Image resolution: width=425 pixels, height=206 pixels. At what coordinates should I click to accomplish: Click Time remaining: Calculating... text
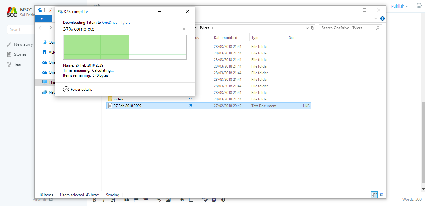88,70
